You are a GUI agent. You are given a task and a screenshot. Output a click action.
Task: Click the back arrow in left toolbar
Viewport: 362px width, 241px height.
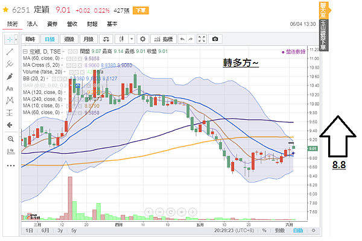click(10, 125)
